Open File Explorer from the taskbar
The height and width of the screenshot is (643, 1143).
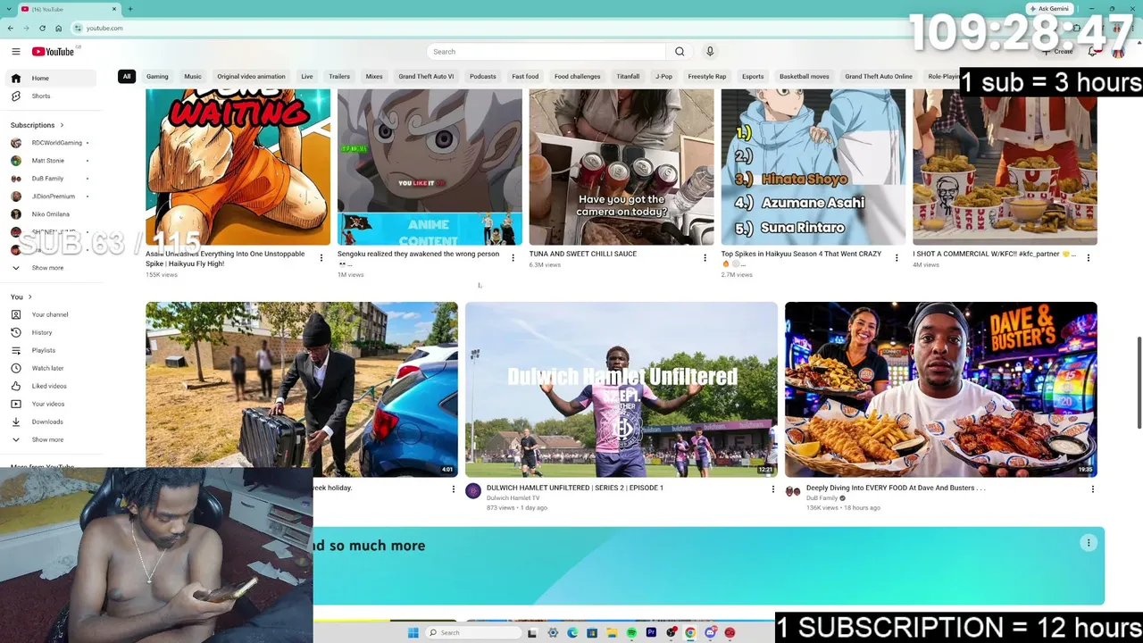pyautogui.click(x=612, y=633)
